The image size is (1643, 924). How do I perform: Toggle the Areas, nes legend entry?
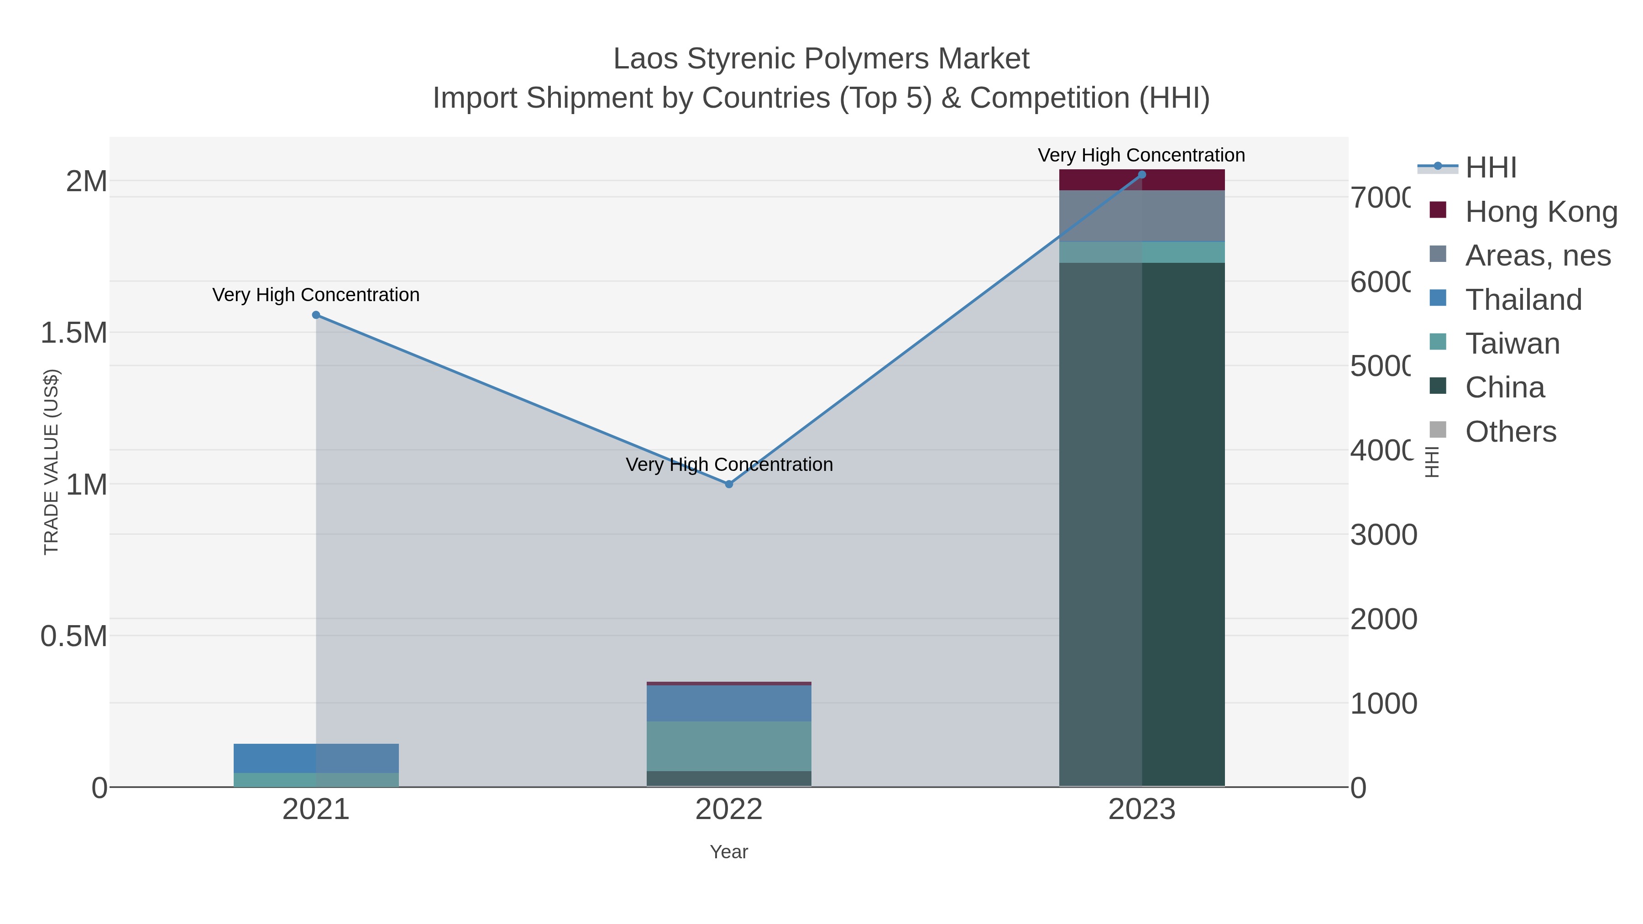coord(1520,255)
